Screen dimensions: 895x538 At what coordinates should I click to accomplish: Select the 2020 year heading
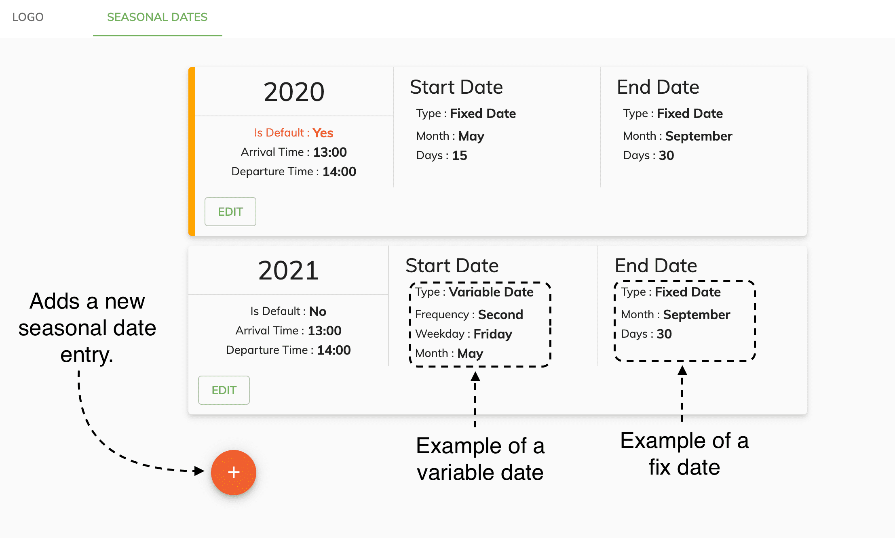pyautogui.click(x=294, y=92)
